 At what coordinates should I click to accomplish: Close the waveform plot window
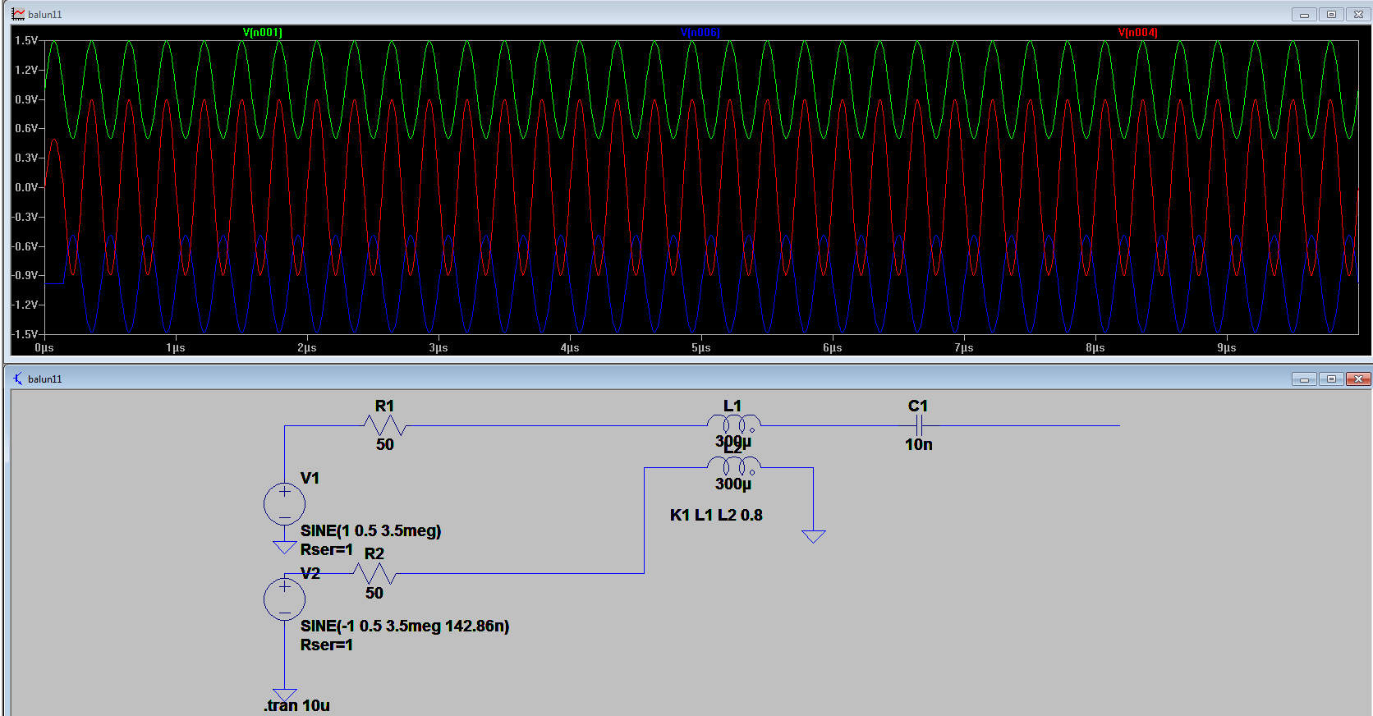(x=1358, y=14)
